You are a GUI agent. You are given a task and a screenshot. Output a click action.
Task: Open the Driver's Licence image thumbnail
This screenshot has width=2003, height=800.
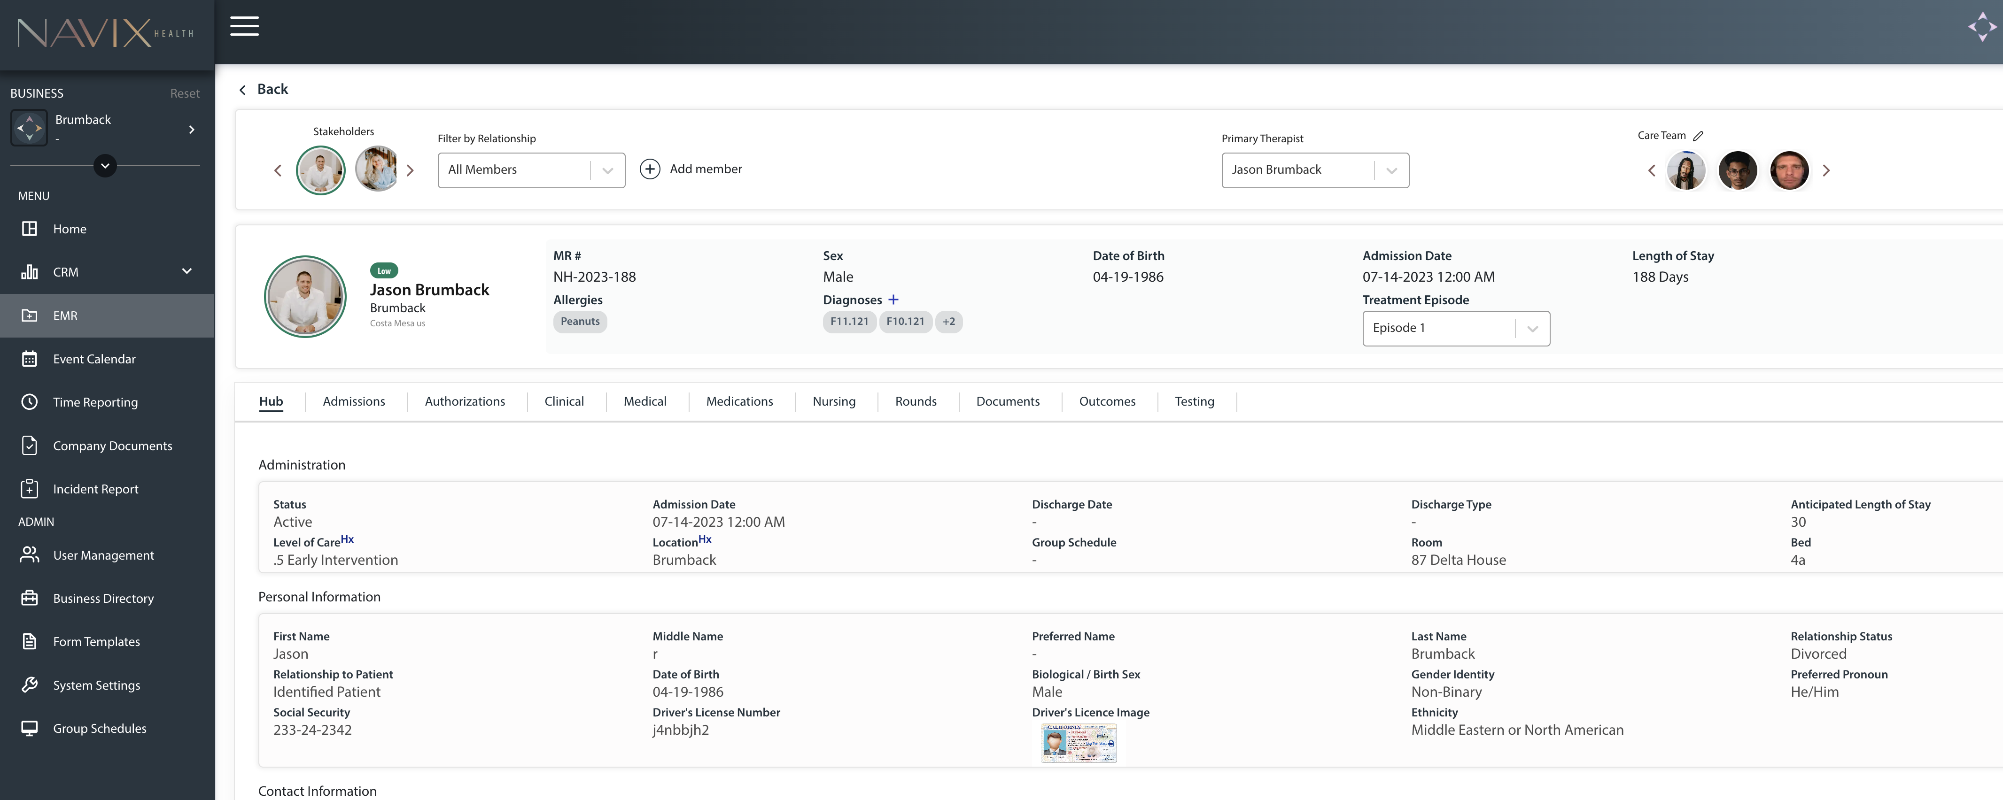[1078, 742]
